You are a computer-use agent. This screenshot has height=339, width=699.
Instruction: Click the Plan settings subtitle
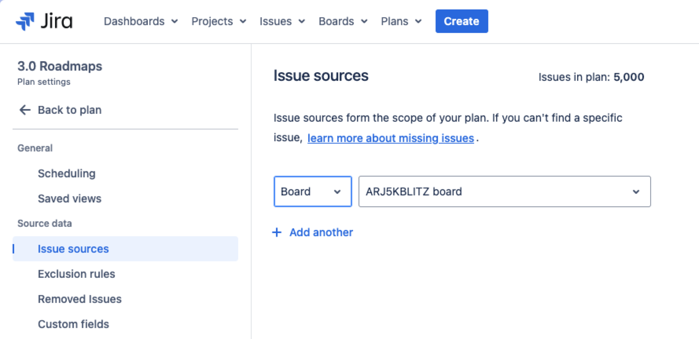click(x=44, y=82)
